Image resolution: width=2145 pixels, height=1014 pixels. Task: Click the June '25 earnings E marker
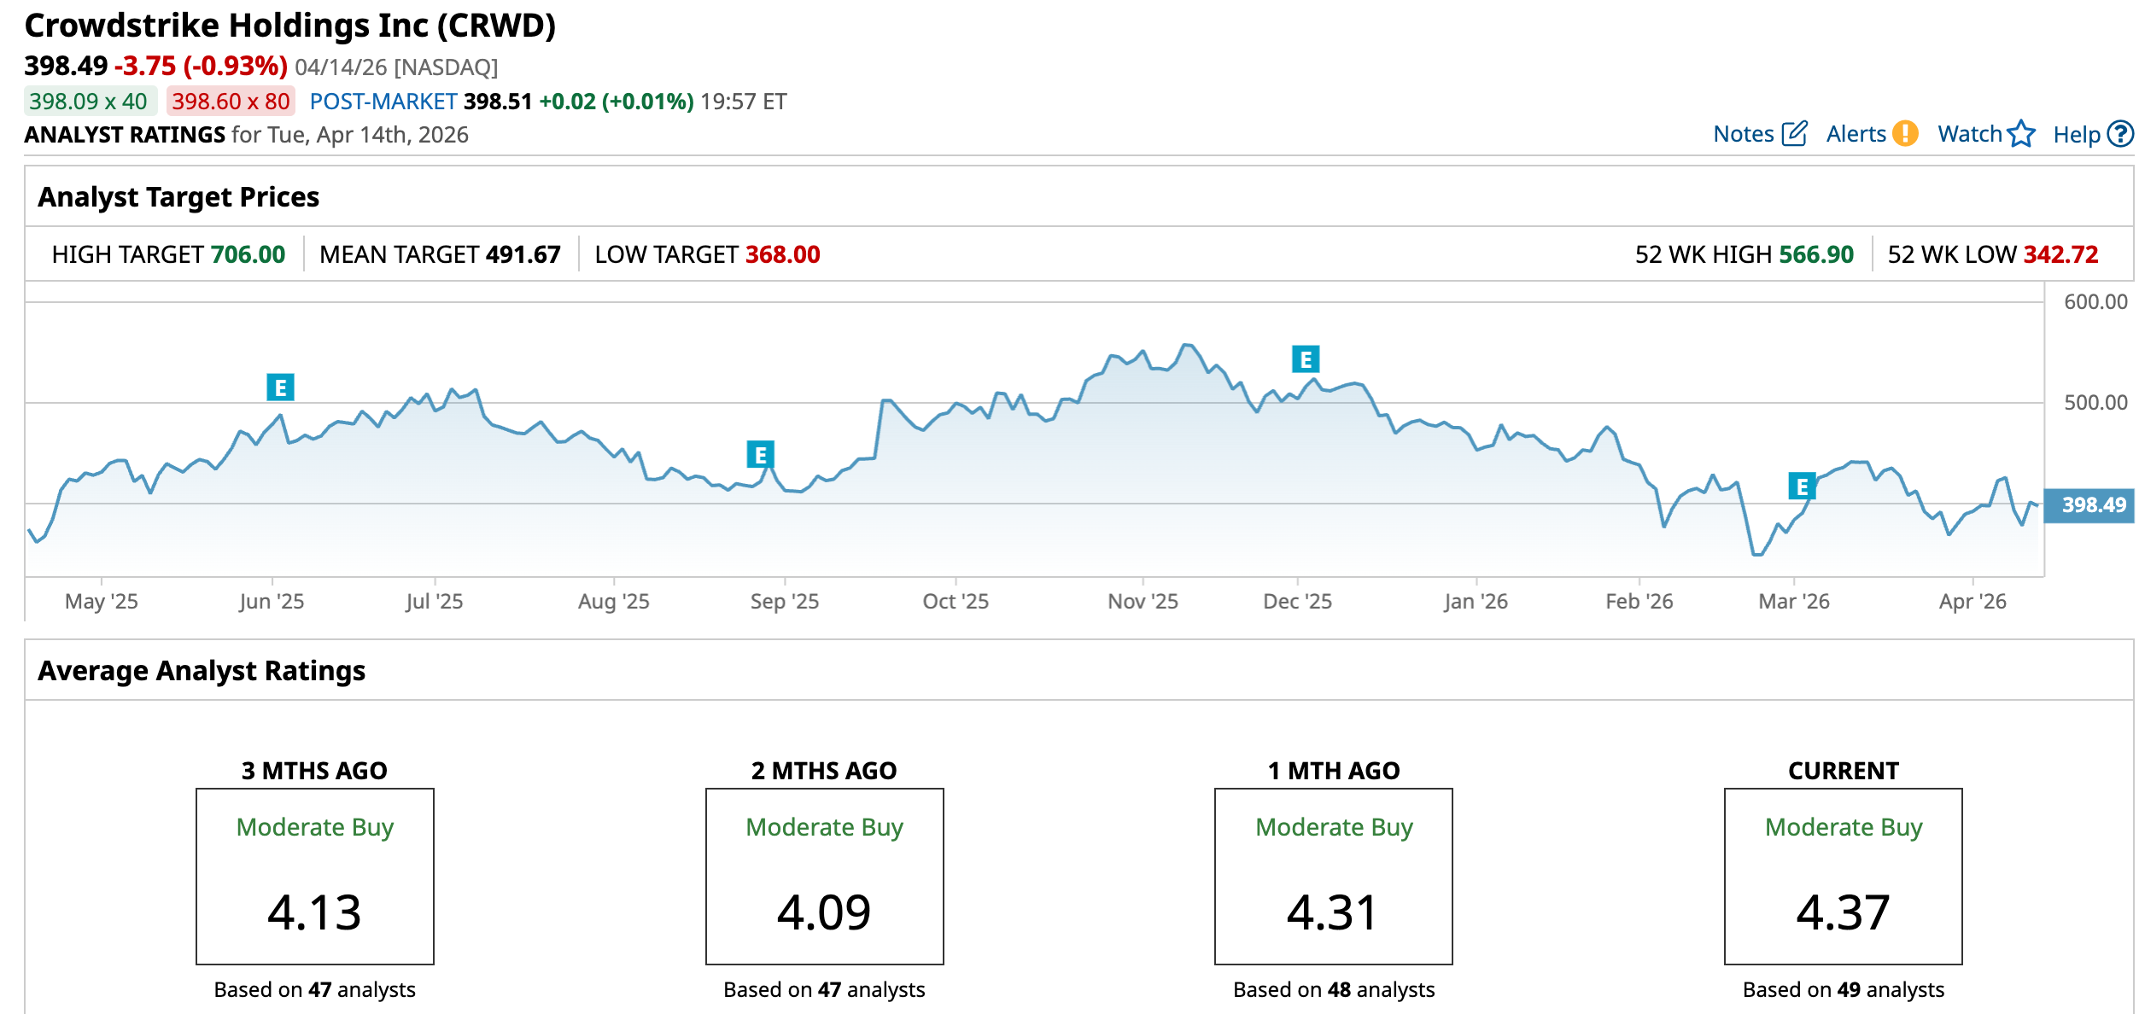[x=280, y=388]
